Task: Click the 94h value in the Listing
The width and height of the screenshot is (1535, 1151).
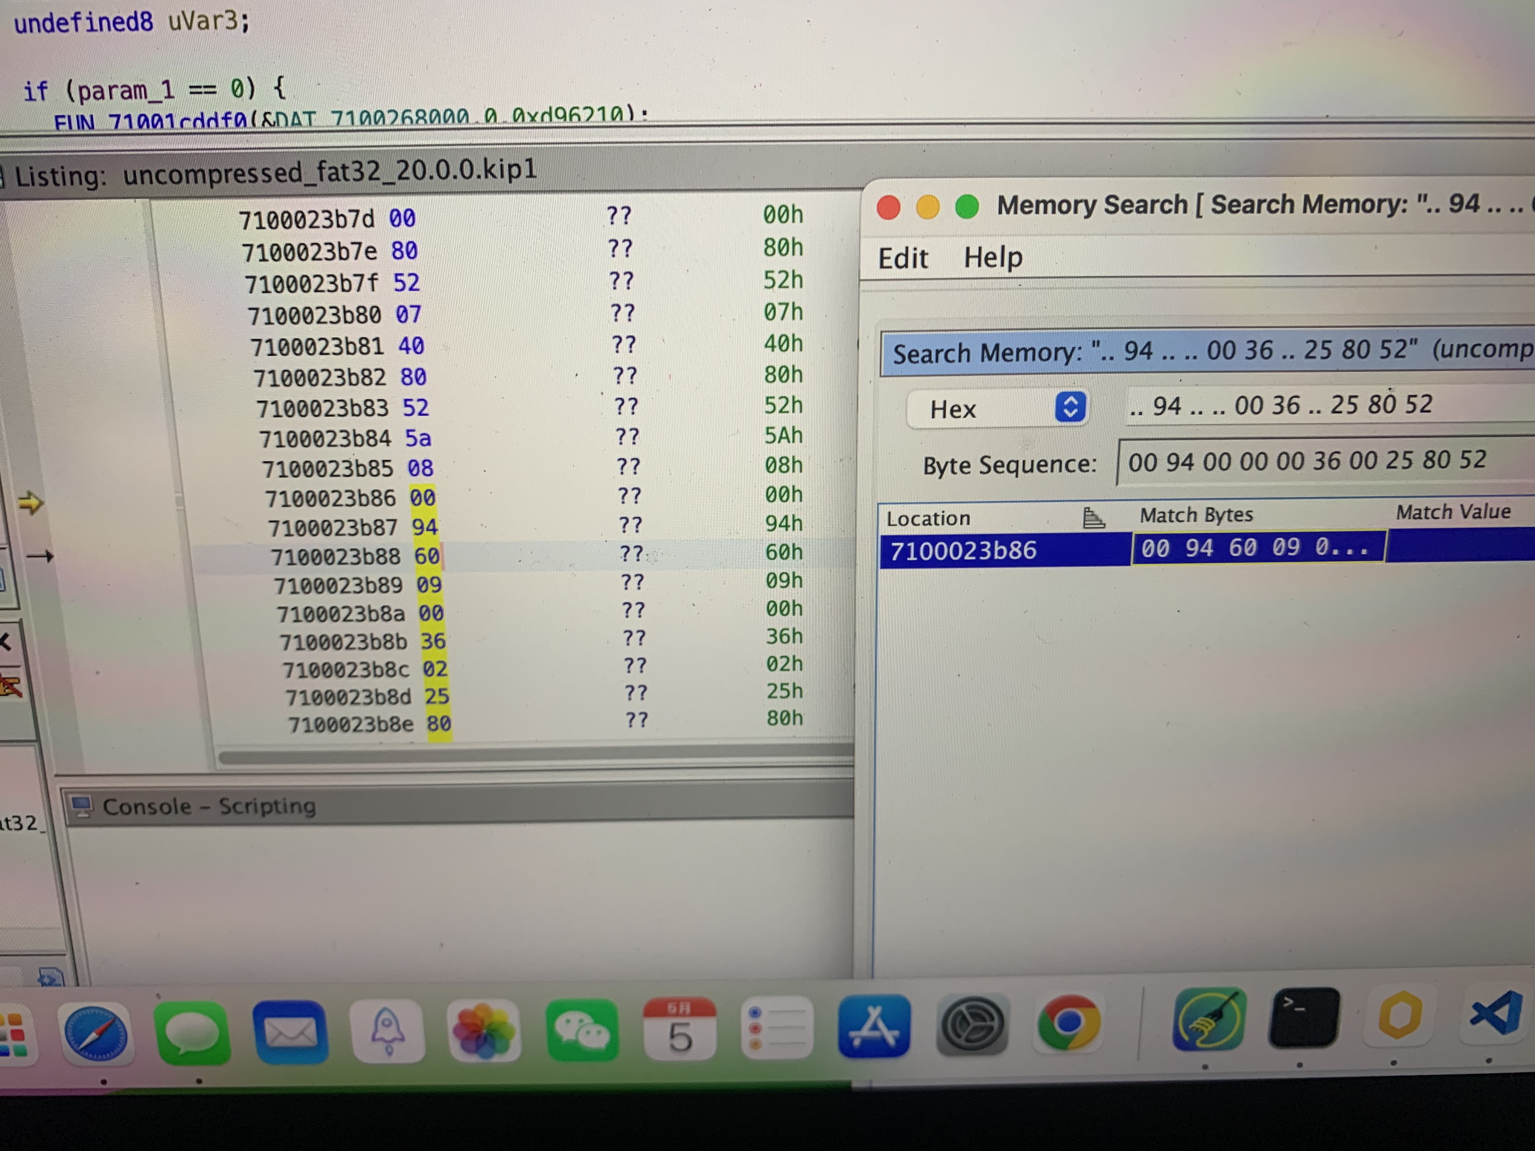Action: pyautogui.click(x=784, y=523)
